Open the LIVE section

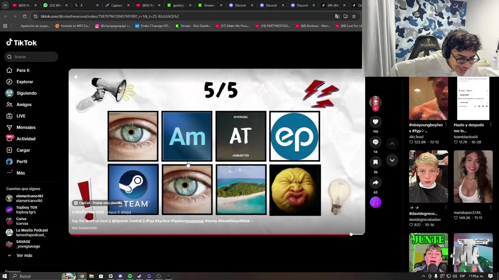coord(21,116)
